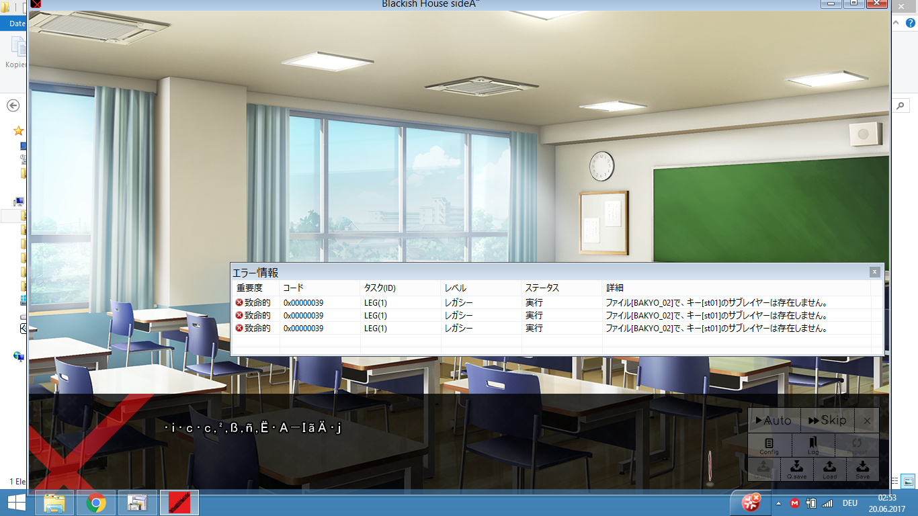Click the Explorer search magnifier icon

pos(901,105)
